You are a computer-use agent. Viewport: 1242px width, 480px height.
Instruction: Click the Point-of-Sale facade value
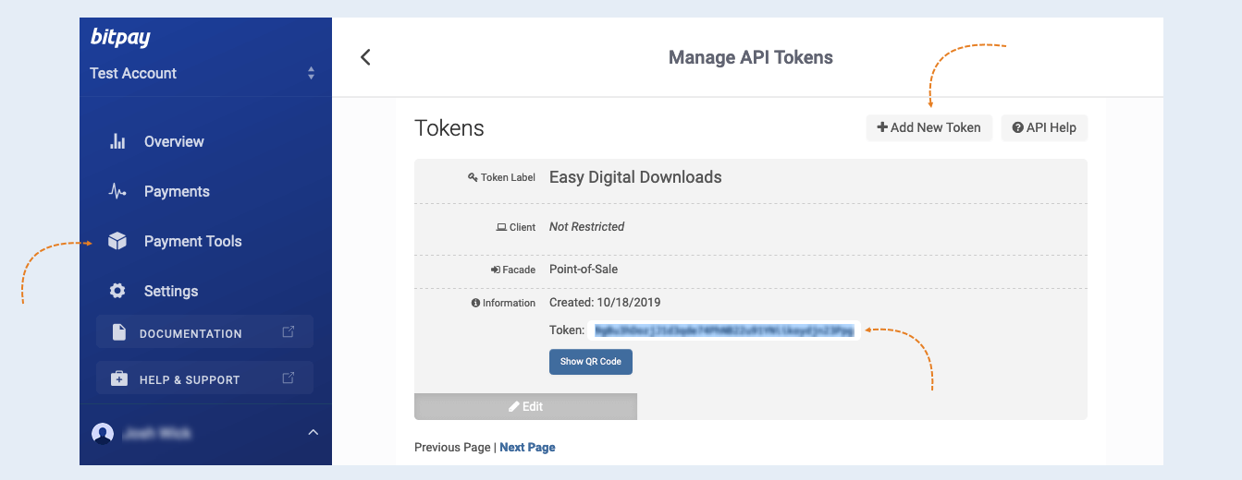(x=584, y=270)
